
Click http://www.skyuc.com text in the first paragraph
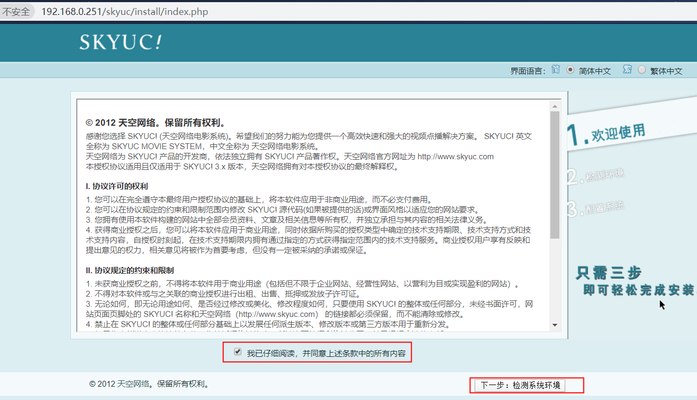455,157
